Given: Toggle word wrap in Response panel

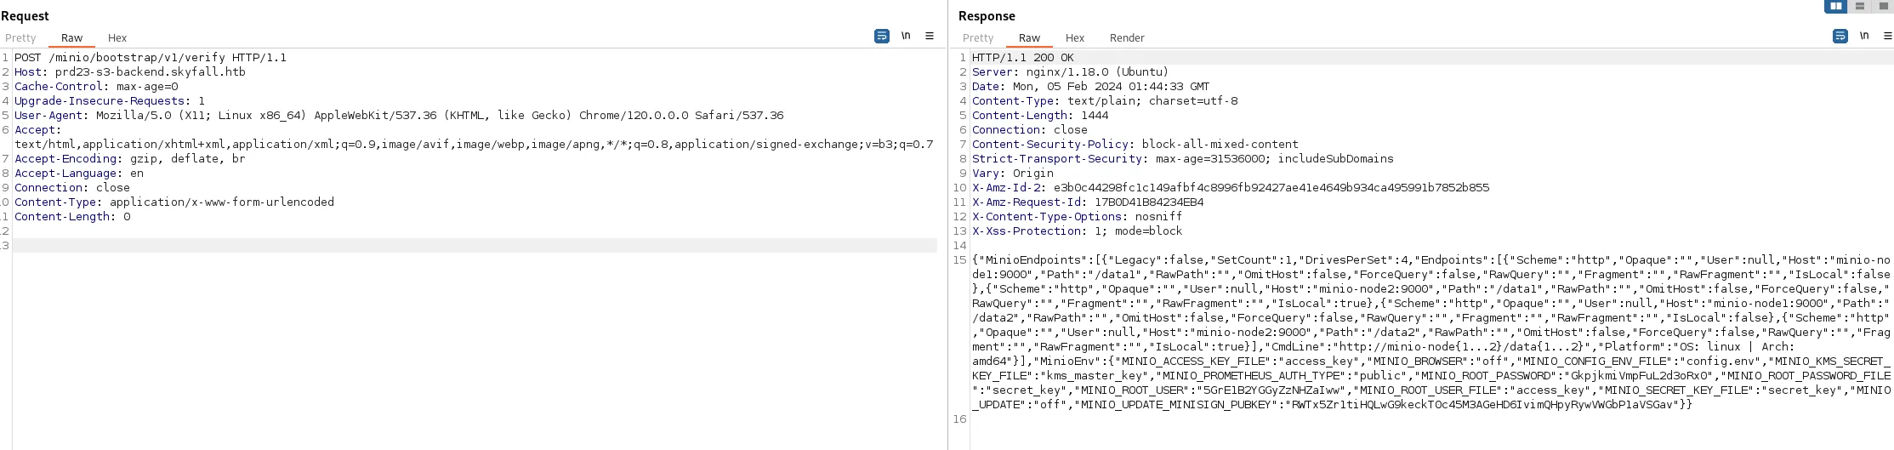Looking at the screenshot, I should [1840, 37].
